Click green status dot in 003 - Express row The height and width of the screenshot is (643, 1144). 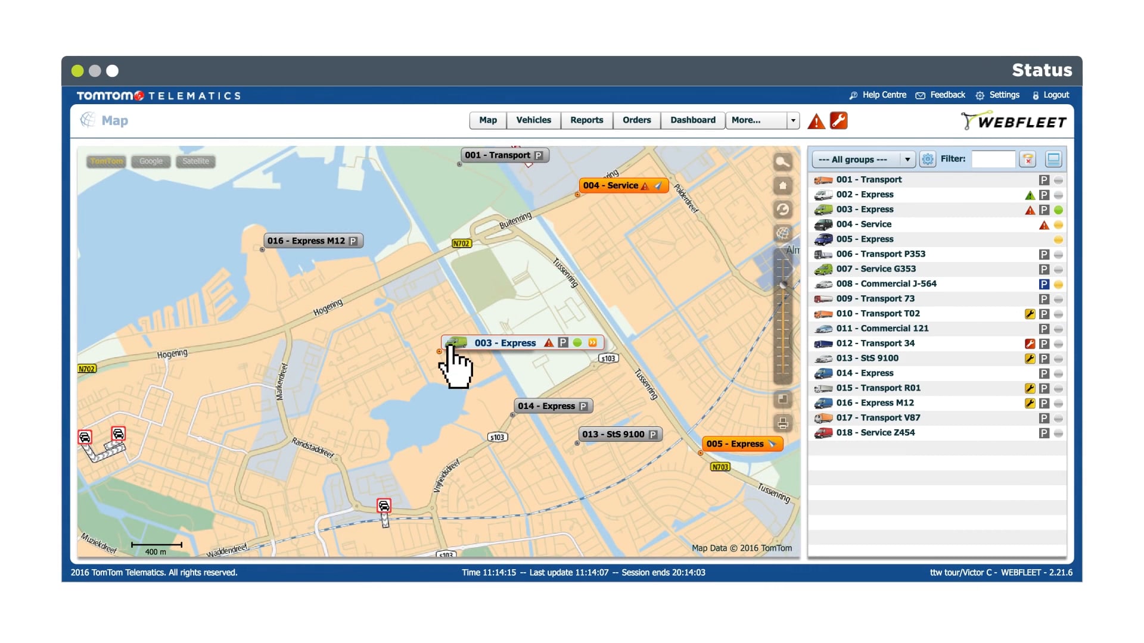click(1058, 210)
